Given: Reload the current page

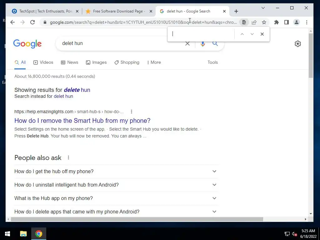Looking at the screenshot, I should point(32,22).
